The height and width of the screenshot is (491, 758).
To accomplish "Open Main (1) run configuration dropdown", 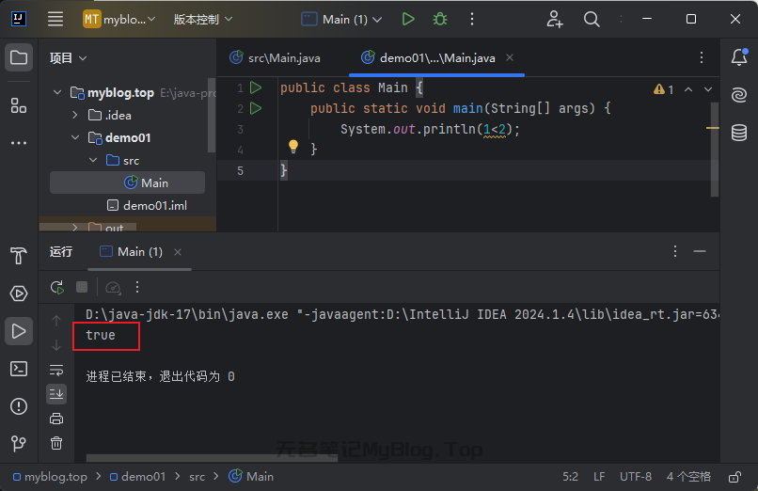I will click(341, 20).
